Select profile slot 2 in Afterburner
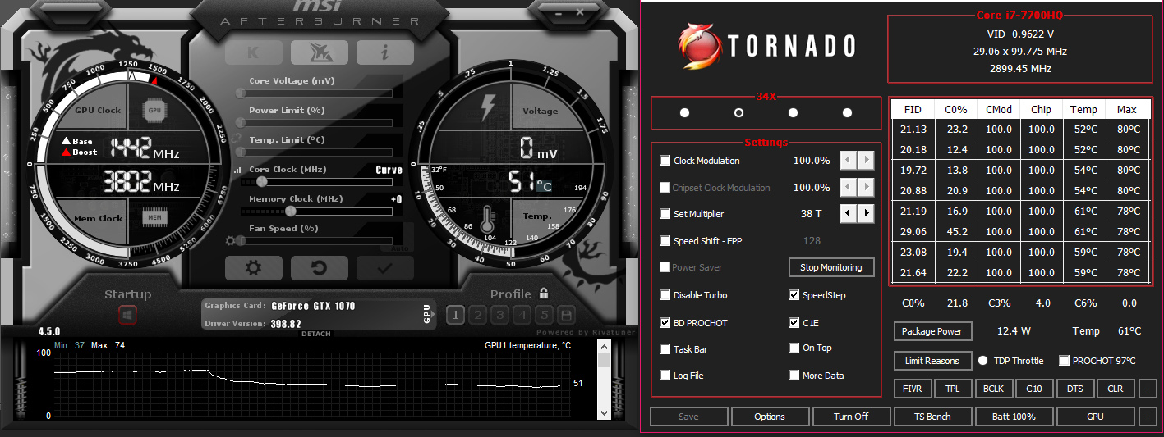This screenshot has width=1164, height=437. [x=477, y=315]
